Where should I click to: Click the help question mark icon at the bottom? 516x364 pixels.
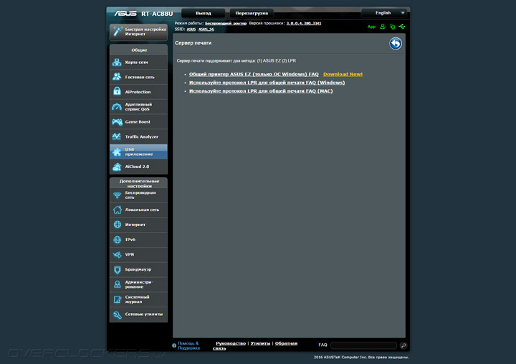(174, 345)
